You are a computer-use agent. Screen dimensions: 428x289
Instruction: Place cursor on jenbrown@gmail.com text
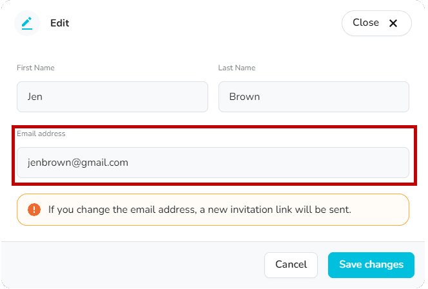(x=77, y=163)
